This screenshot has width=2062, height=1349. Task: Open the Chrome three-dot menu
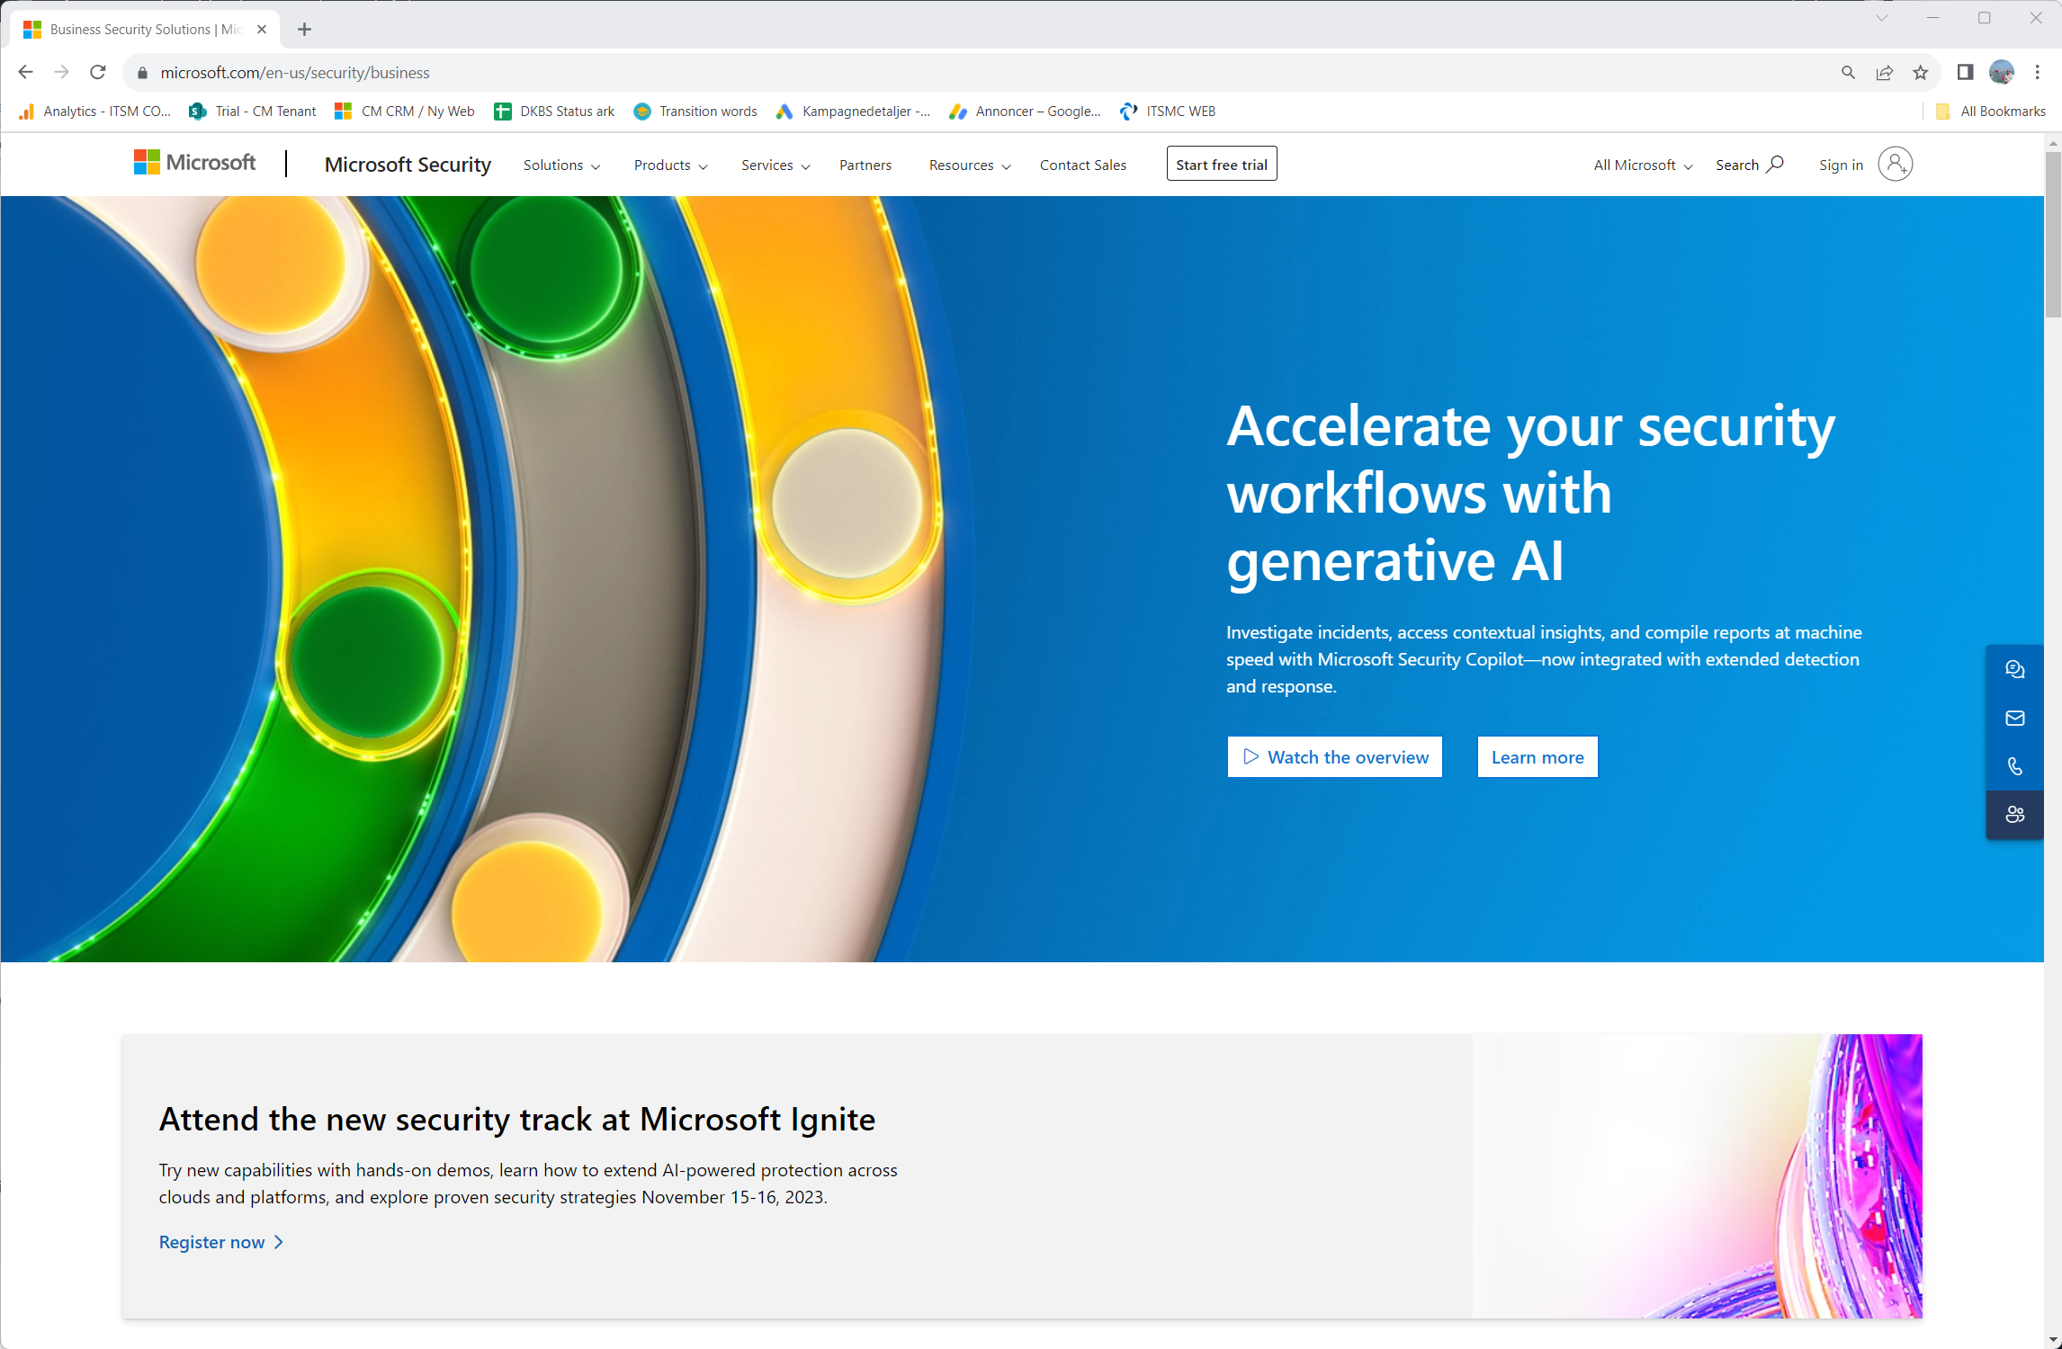[2037, 73]
